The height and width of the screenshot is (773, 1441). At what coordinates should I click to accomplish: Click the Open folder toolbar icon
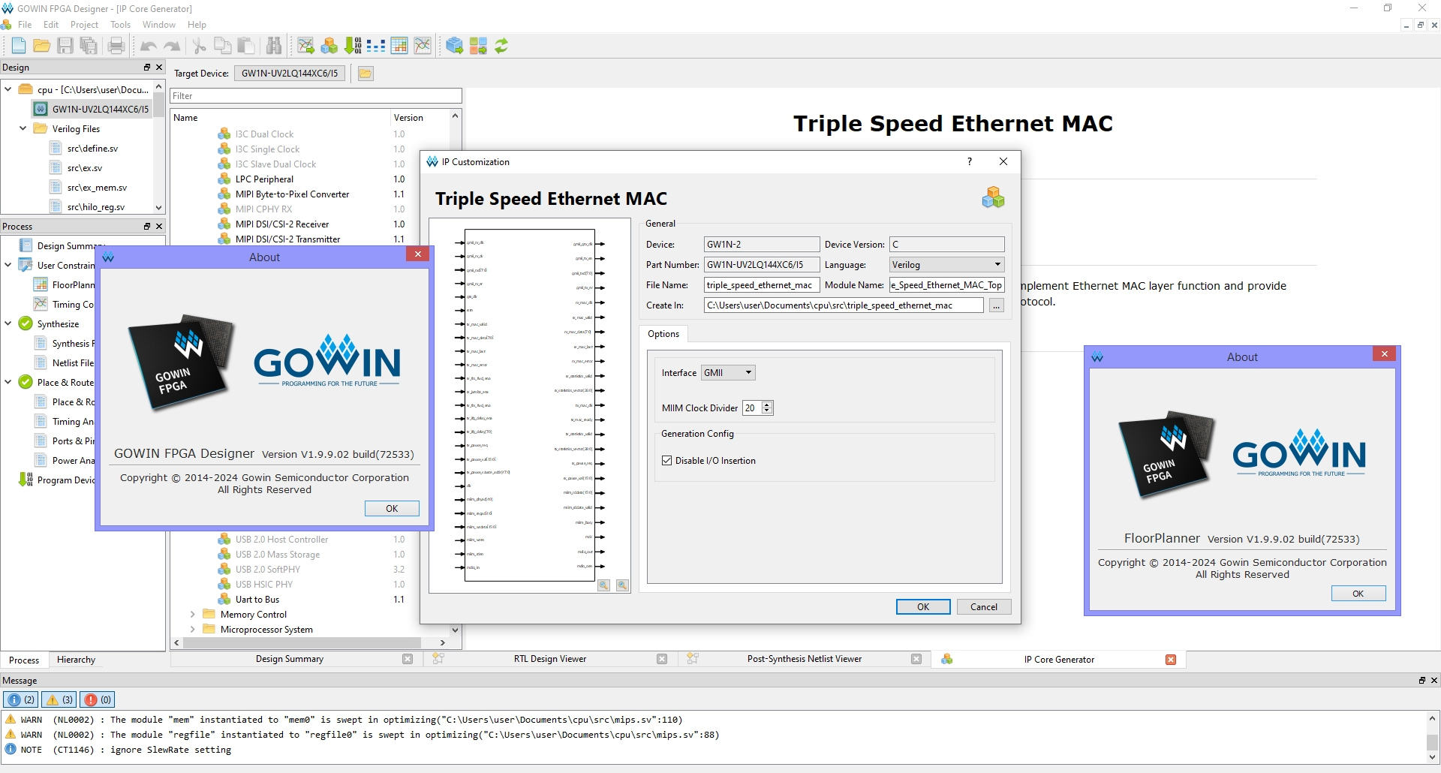pyautogui.click(x=42, y=46)
